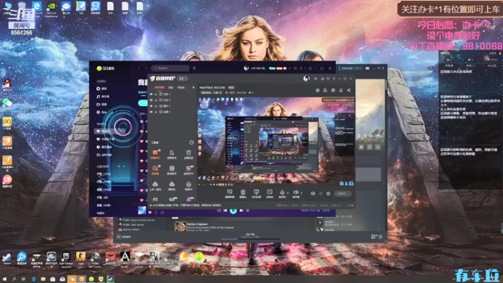The width and height of the screenshot is (503, 283).
Task: Skip to previous track in QQ Music
Action: (x=225, y=211)
